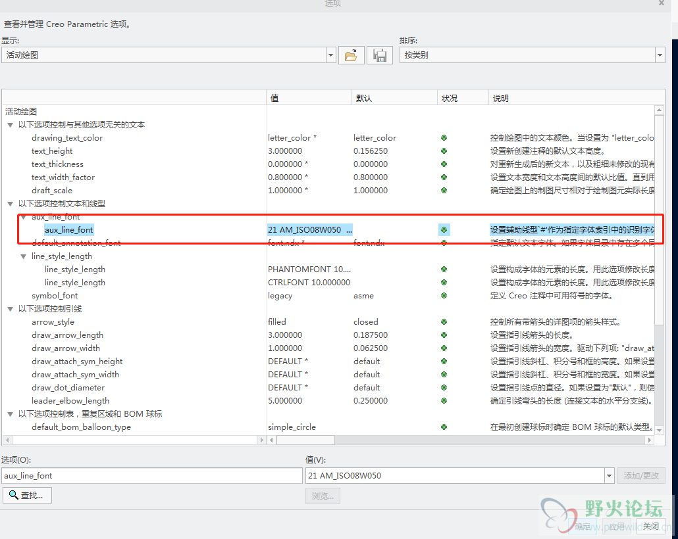Close the 选项 dialog with the X

click(x=661, y=3)
